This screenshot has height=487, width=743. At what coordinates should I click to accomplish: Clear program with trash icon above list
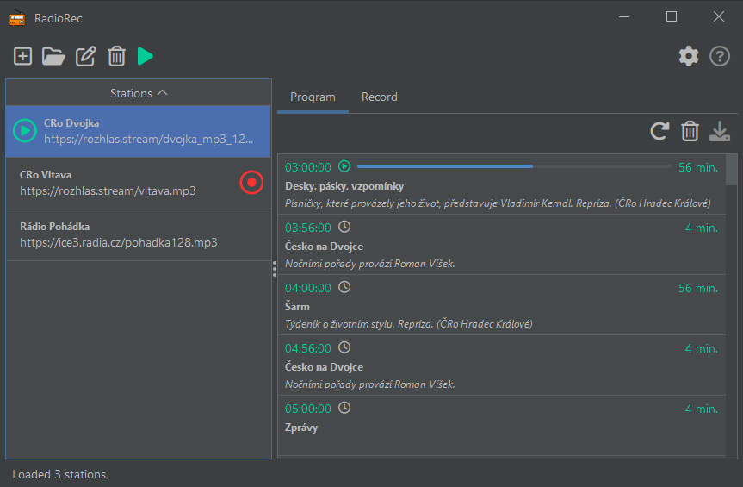690,131
